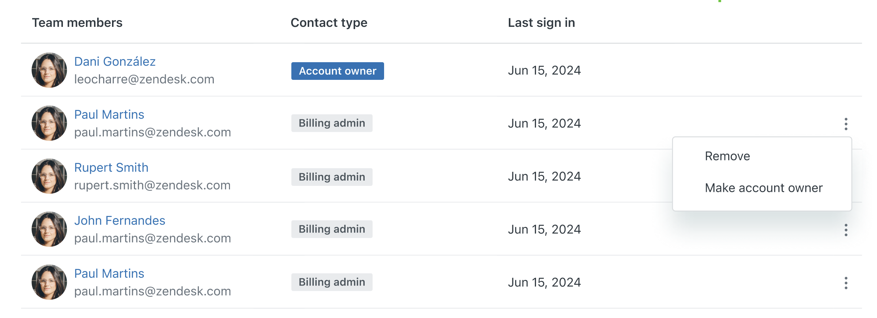The width and height of the screenshot is (877, 318).
Task: Click Rupert Smith avatar photo
Action: pos(49,176)
